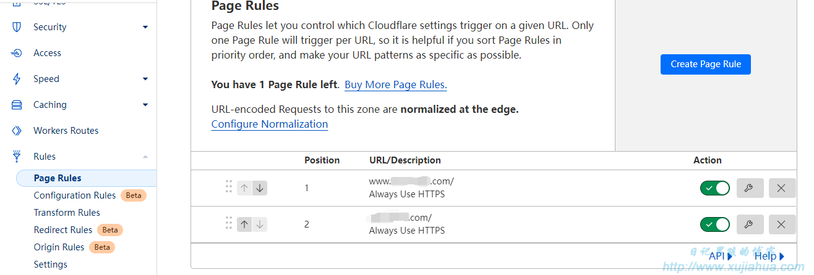Open Transform Rules in the sidebar

pyautogui.click(x=67, y=213)
